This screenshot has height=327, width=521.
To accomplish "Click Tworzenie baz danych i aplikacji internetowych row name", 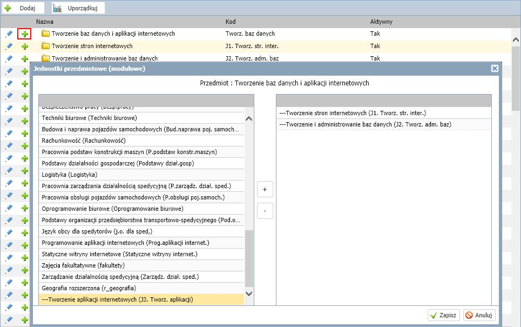I will tap(113, 34).
